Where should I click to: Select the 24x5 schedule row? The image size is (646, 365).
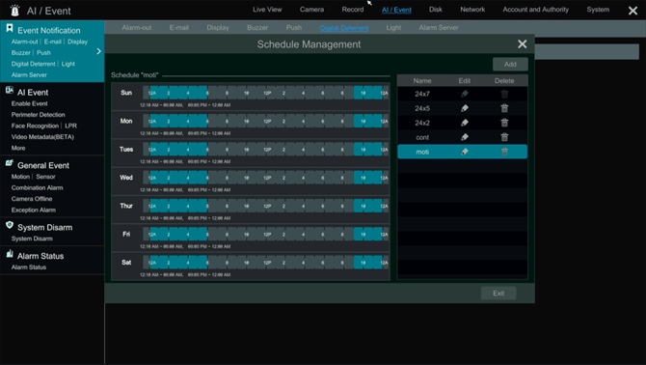462,108
